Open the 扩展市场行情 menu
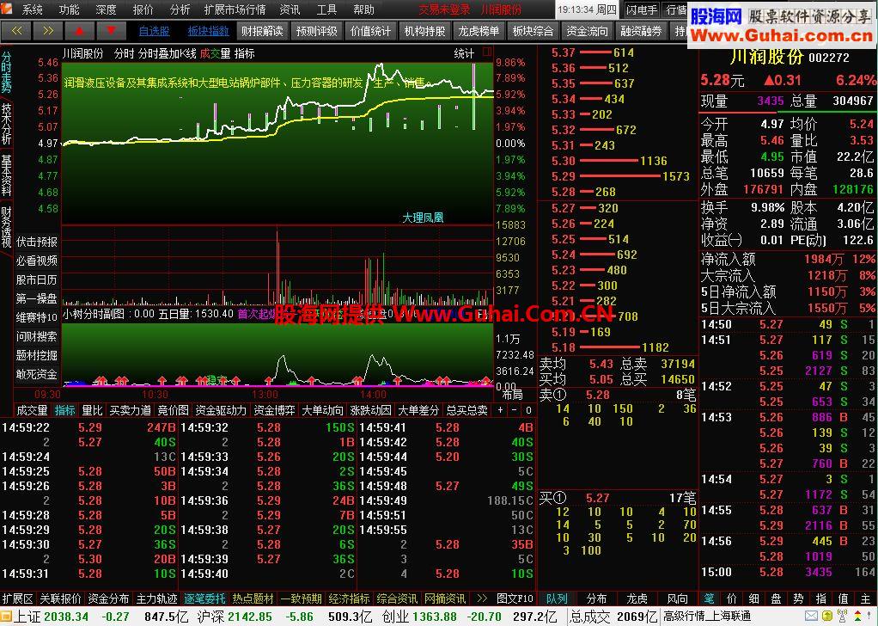The image size is (878, 626). tap(235, 9)
